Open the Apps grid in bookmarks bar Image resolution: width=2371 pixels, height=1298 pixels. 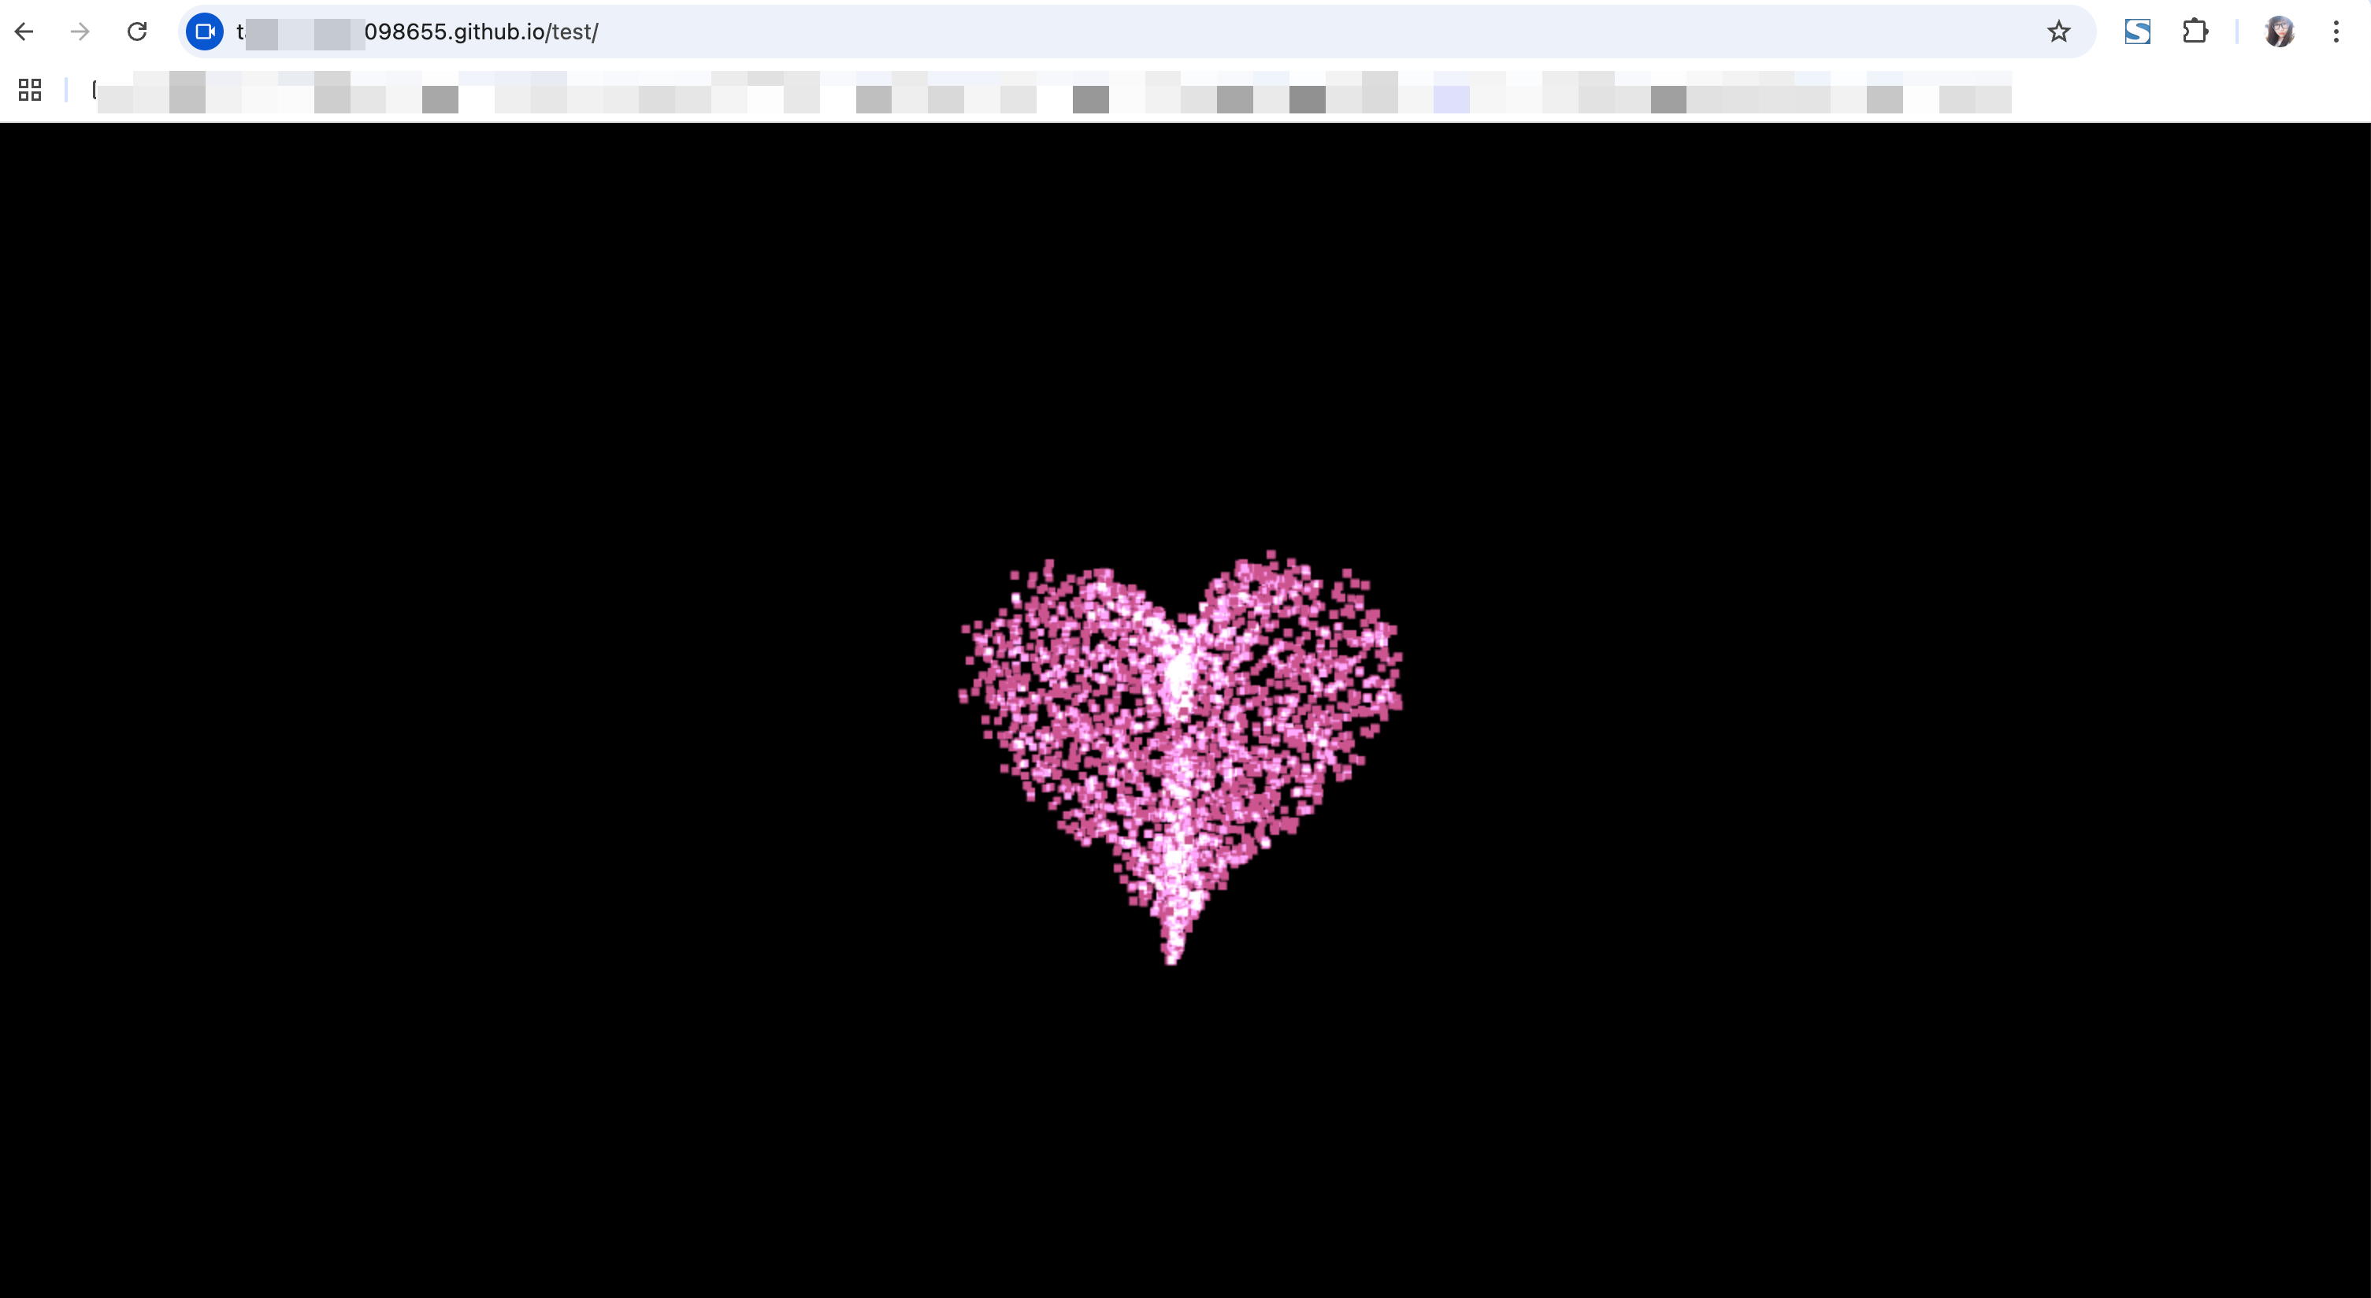[29, 89]
